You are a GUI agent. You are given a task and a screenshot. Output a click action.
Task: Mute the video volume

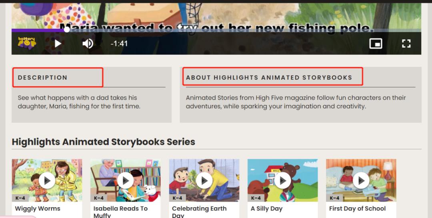88,43
